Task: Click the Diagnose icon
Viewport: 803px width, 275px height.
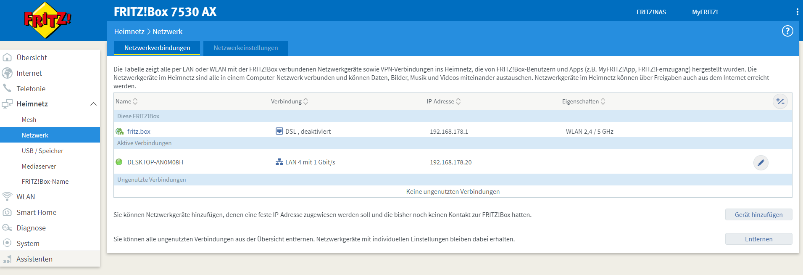Action: 7,227
